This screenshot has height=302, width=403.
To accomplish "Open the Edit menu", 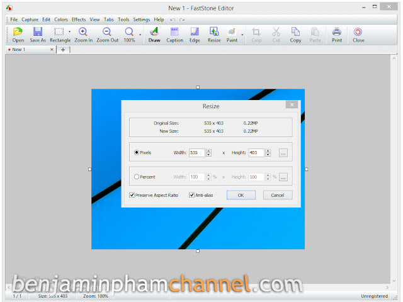I will (46, 20).
